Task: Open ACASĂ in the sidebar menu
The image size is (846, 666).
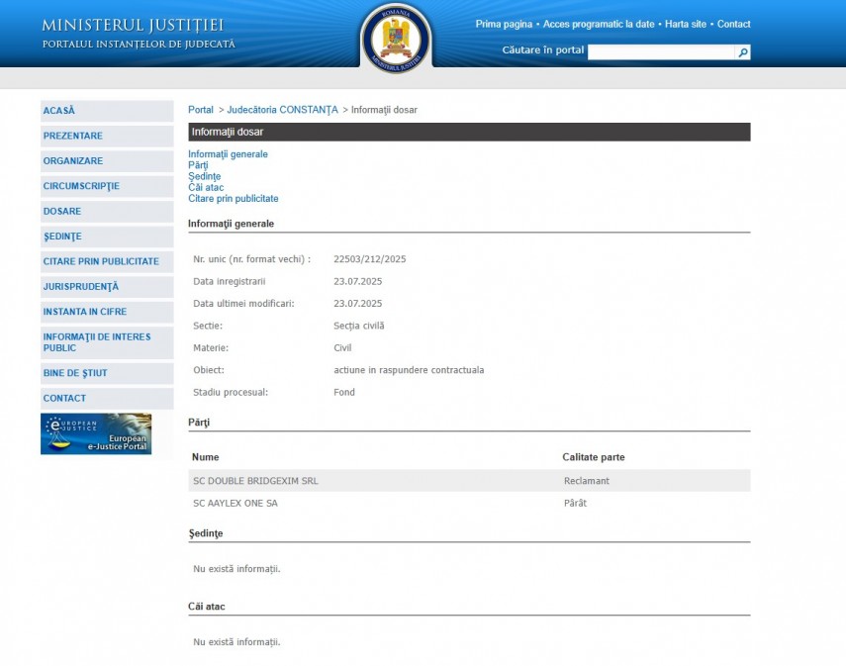Action: click(x=107, y=111)
